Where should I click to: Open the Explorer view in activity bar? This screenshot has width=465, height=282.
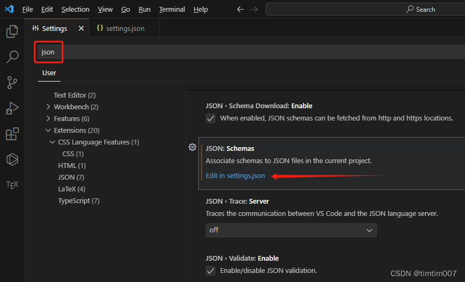coord(12,31)
